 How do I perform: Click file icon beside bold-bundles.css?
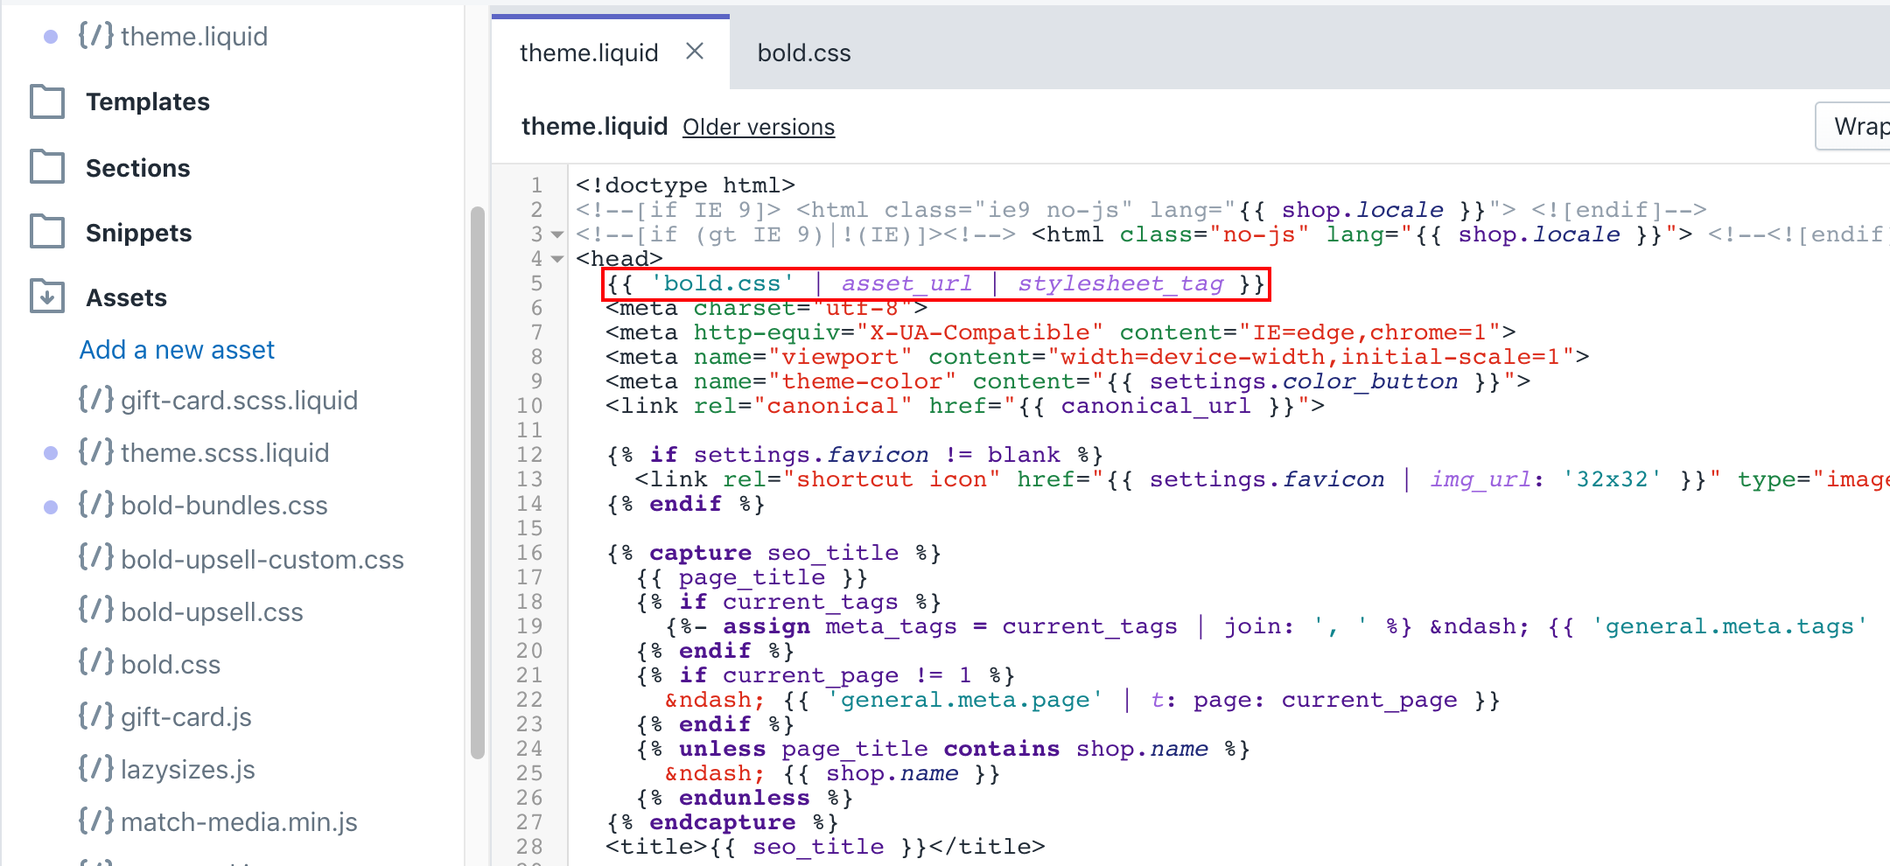pyautogui.click(x=96, y=504)
